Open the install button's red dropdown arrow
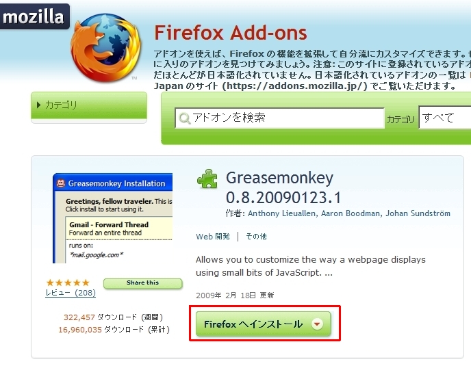 [x=317, y=324]
